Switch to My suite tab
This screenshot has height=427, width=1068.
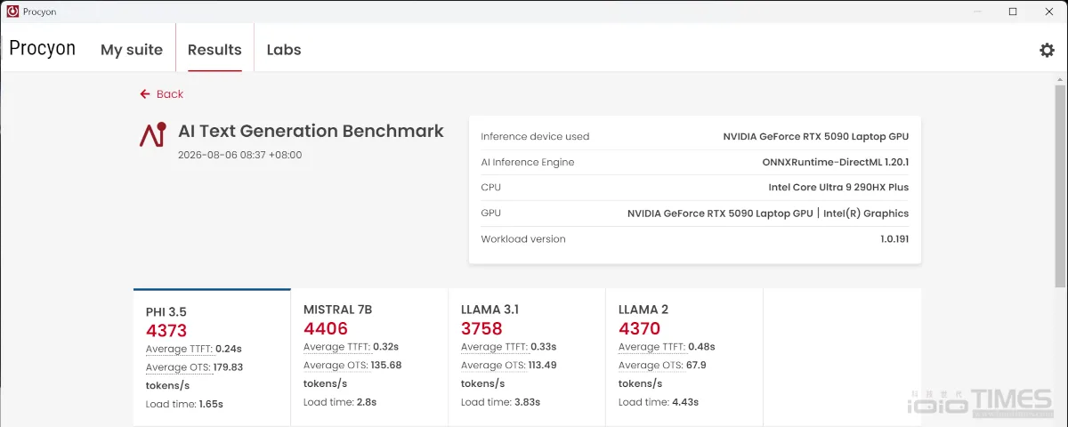[132, 50]
